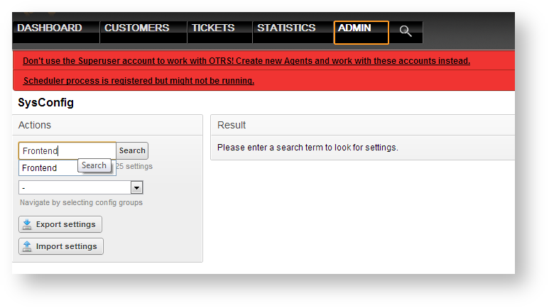Click the Import settings upload icon
Image resolution: width=549 pixels, height=308 pixels.
pos(27,246)
